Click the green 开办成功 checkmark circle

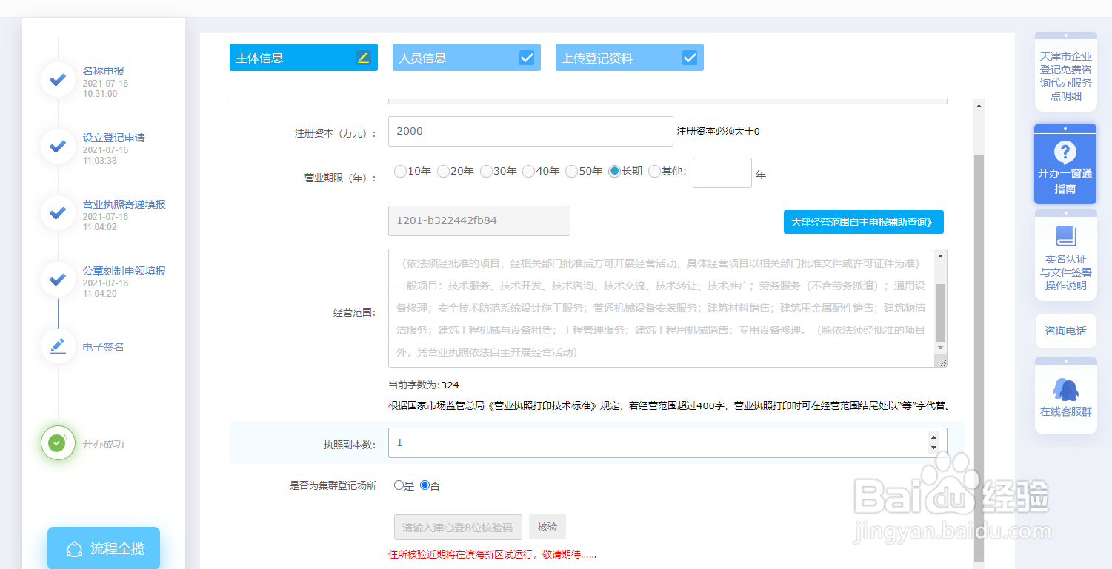(58, 443)
